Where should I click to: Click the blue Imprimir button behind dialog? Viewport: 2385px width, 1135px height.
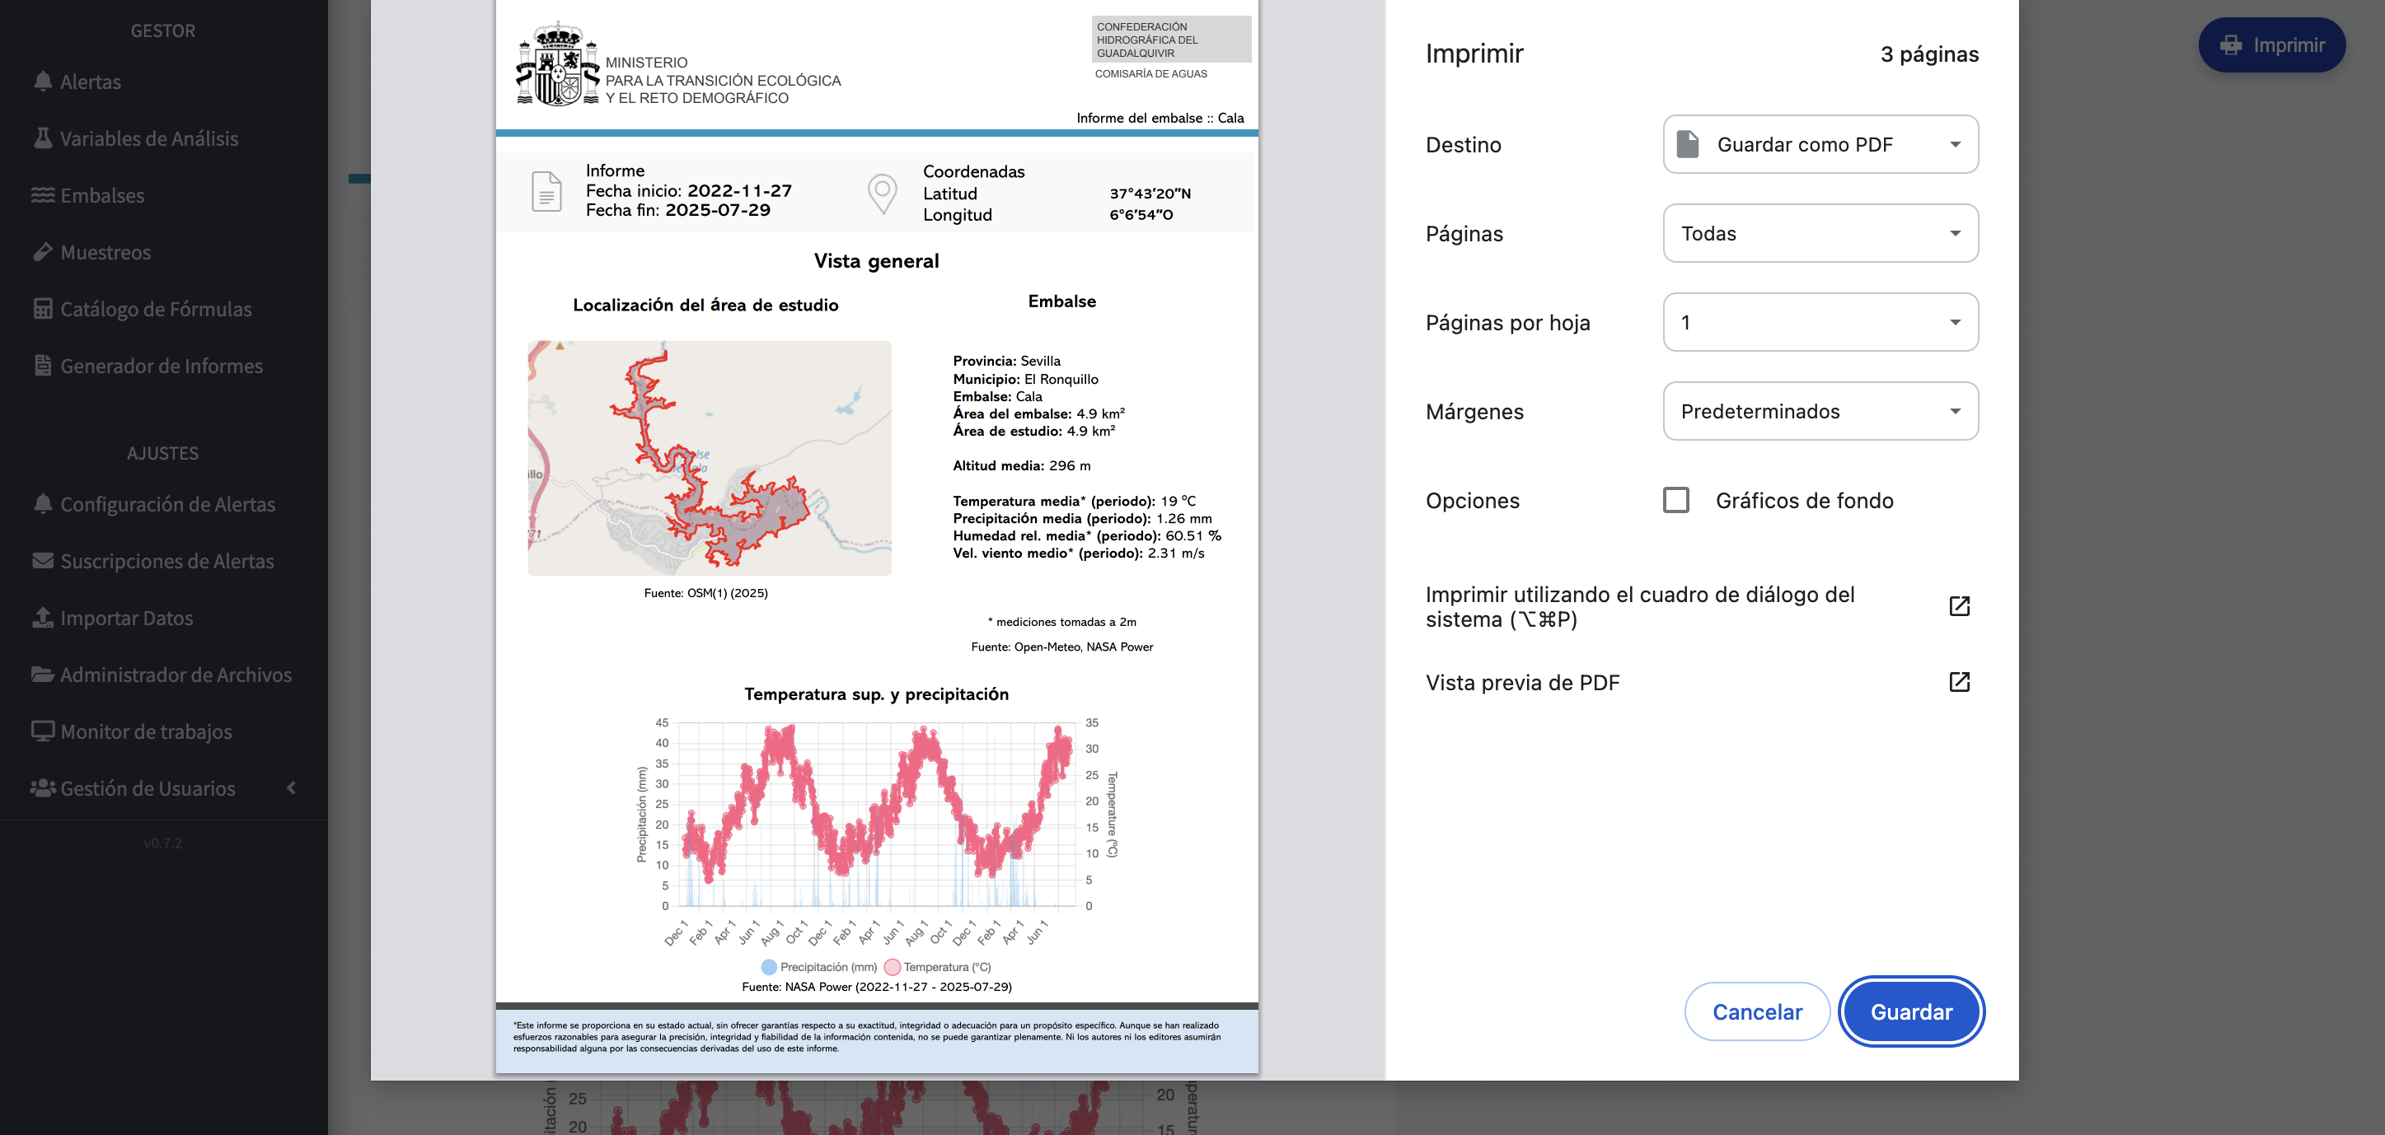coord(2271,44)
